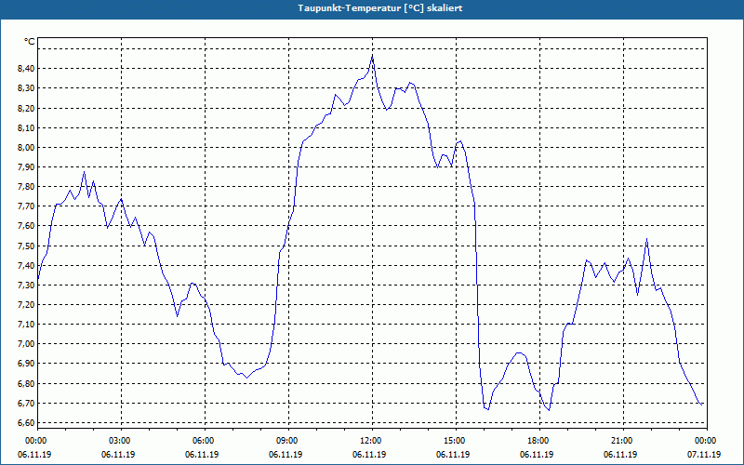
Task: Click the 8,20 y-axis value
Action: [x=26, y=108]
